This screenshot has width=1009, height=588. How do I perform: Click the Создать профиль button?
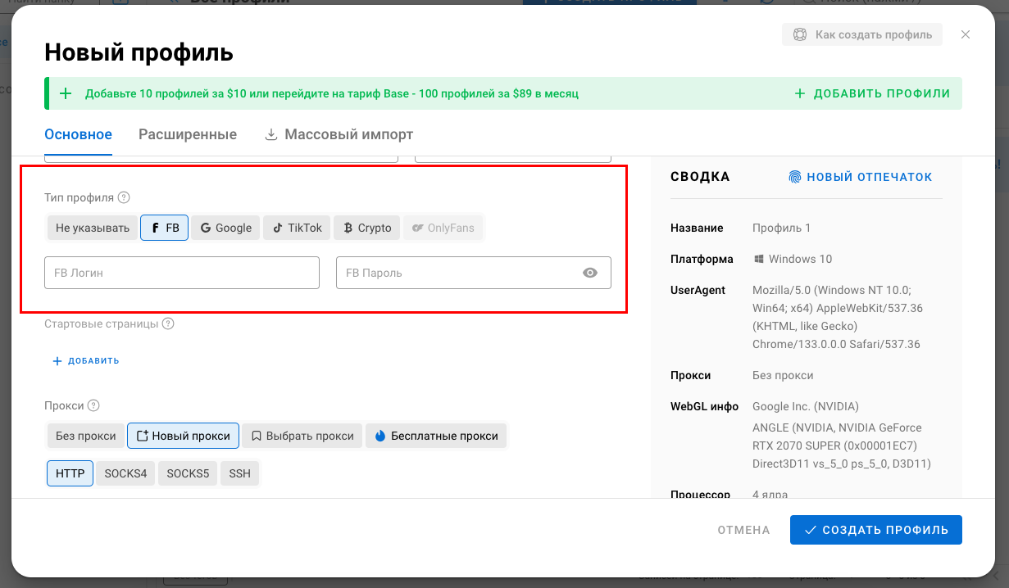[876, 530]
